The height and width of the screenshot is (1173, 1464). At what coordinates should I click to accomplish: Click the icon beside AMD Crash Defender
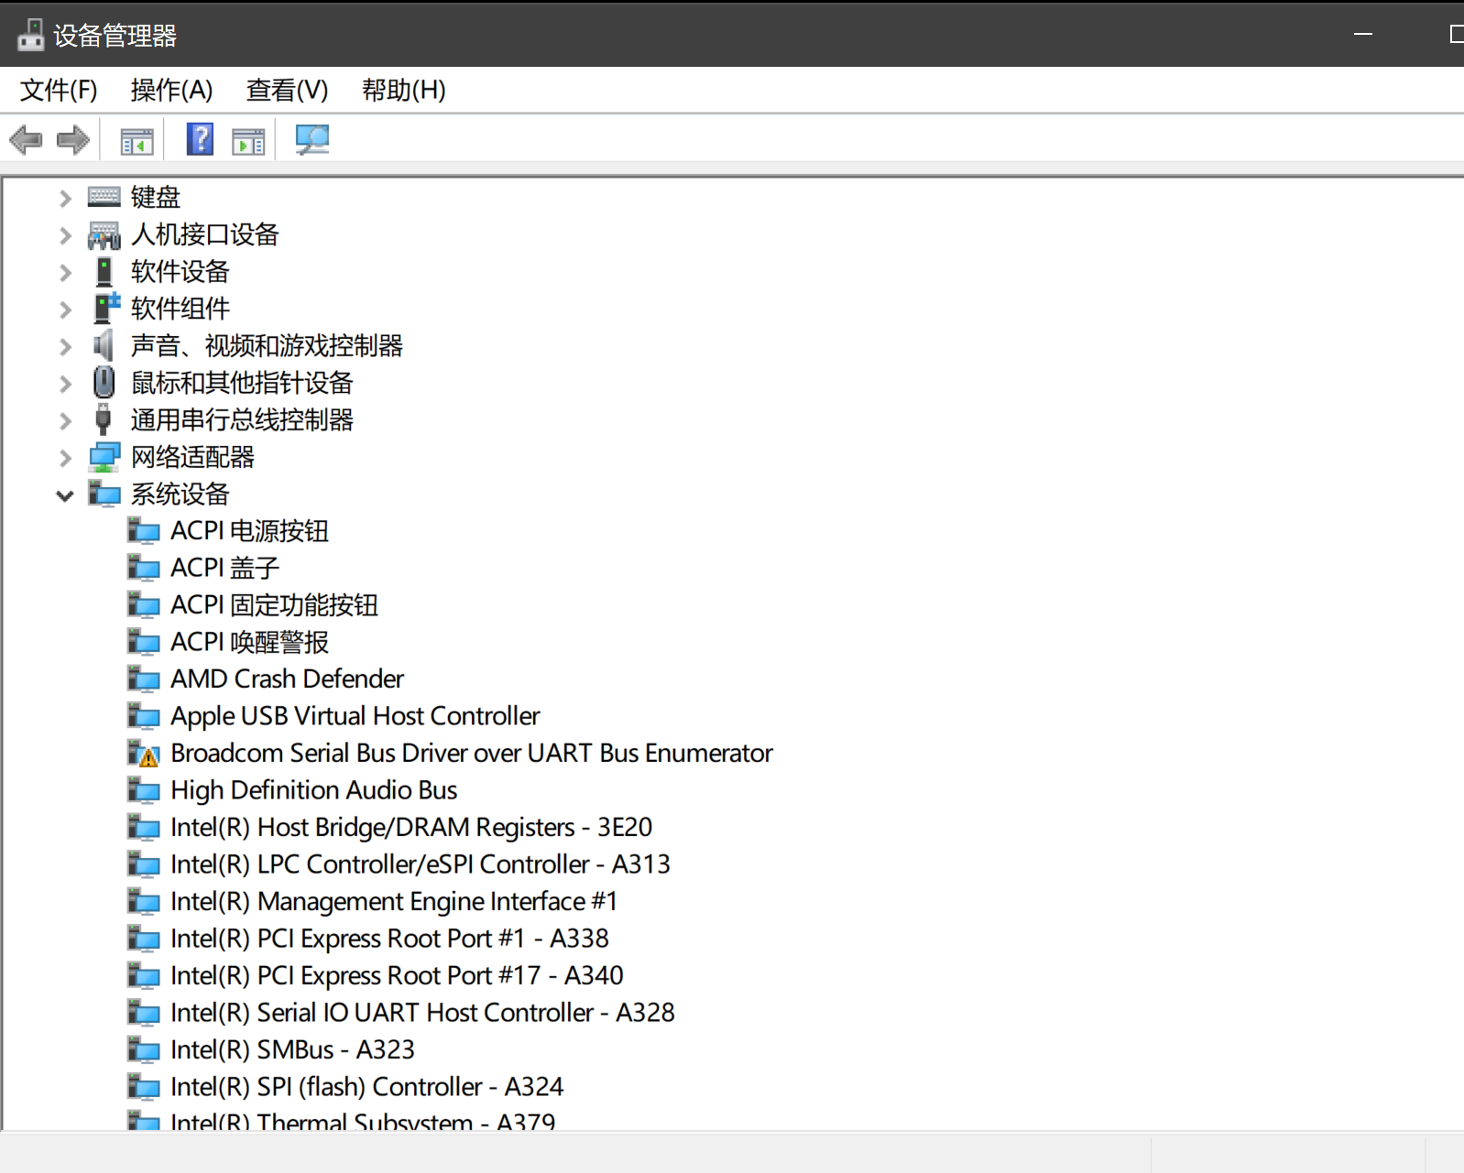tap(143, 679)
